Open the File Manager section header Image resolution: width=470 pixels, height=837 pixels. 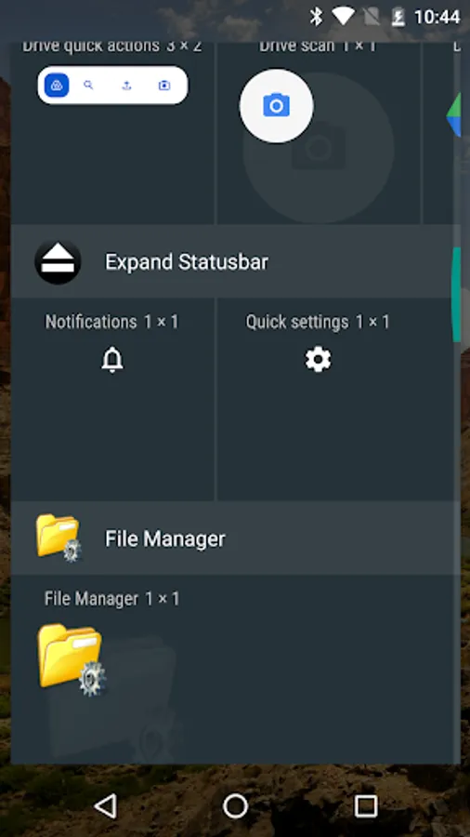click(236, 538)
